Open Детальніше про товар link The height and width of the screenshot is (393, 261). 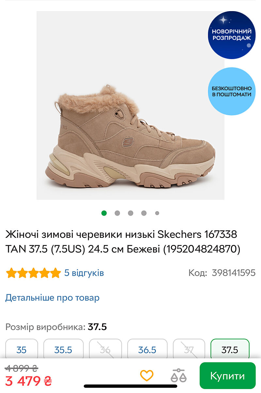pyautogui.click(x=52, y=298)
